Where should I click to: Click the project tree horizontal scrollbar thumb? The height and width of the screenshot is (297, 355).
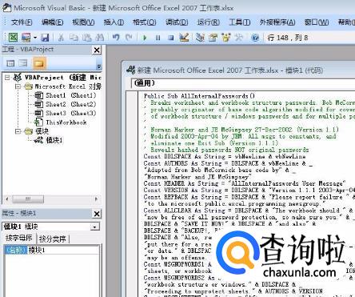tap(28, 199)
